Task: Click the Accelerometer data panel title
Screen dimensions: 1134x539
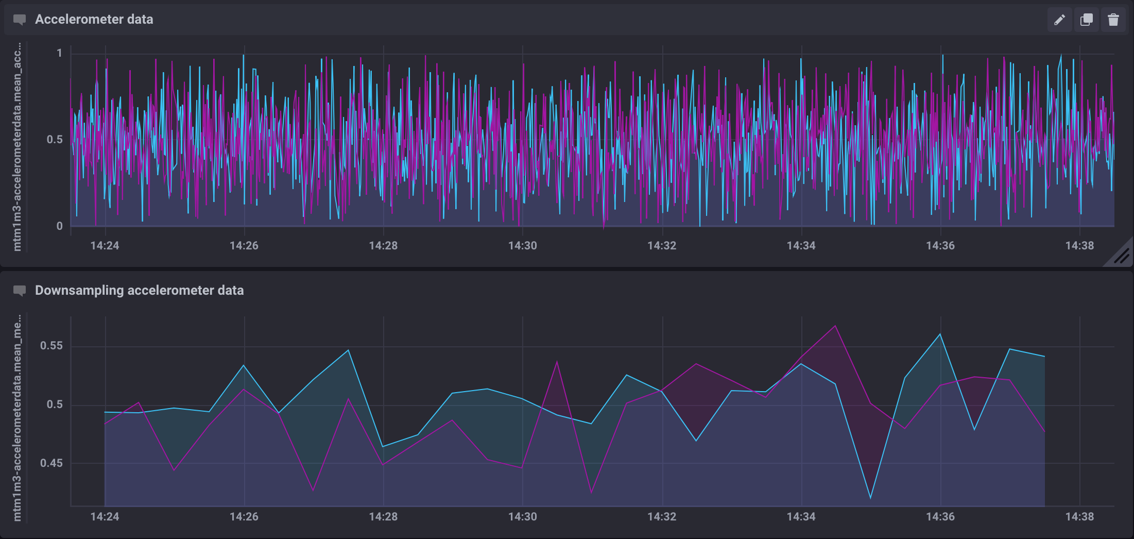Action: tap(94, 20)
